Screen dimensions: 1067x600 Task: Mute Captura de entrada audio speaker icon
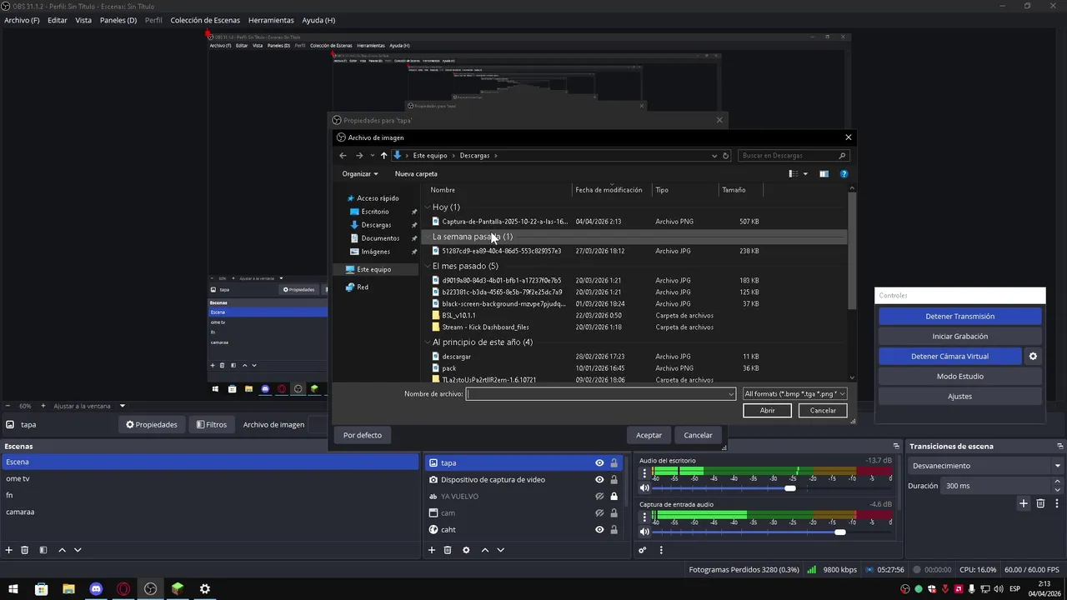[x=644, y=532]
